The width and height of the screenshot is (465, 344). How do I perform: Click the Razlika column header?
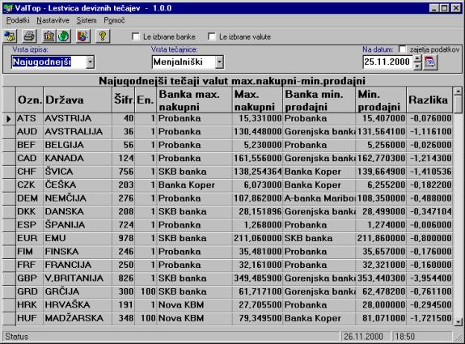429,100
